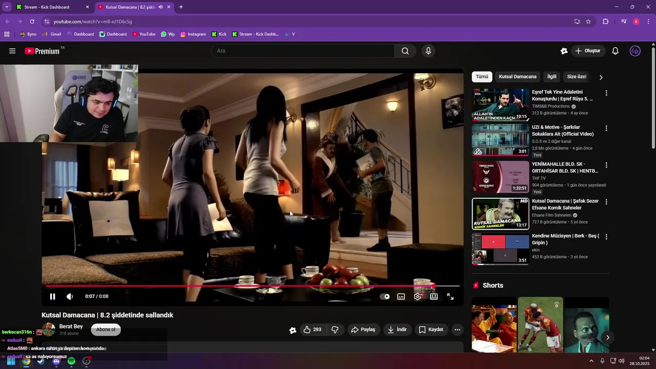Toggle subtitles/captions in player

(401, 296)
